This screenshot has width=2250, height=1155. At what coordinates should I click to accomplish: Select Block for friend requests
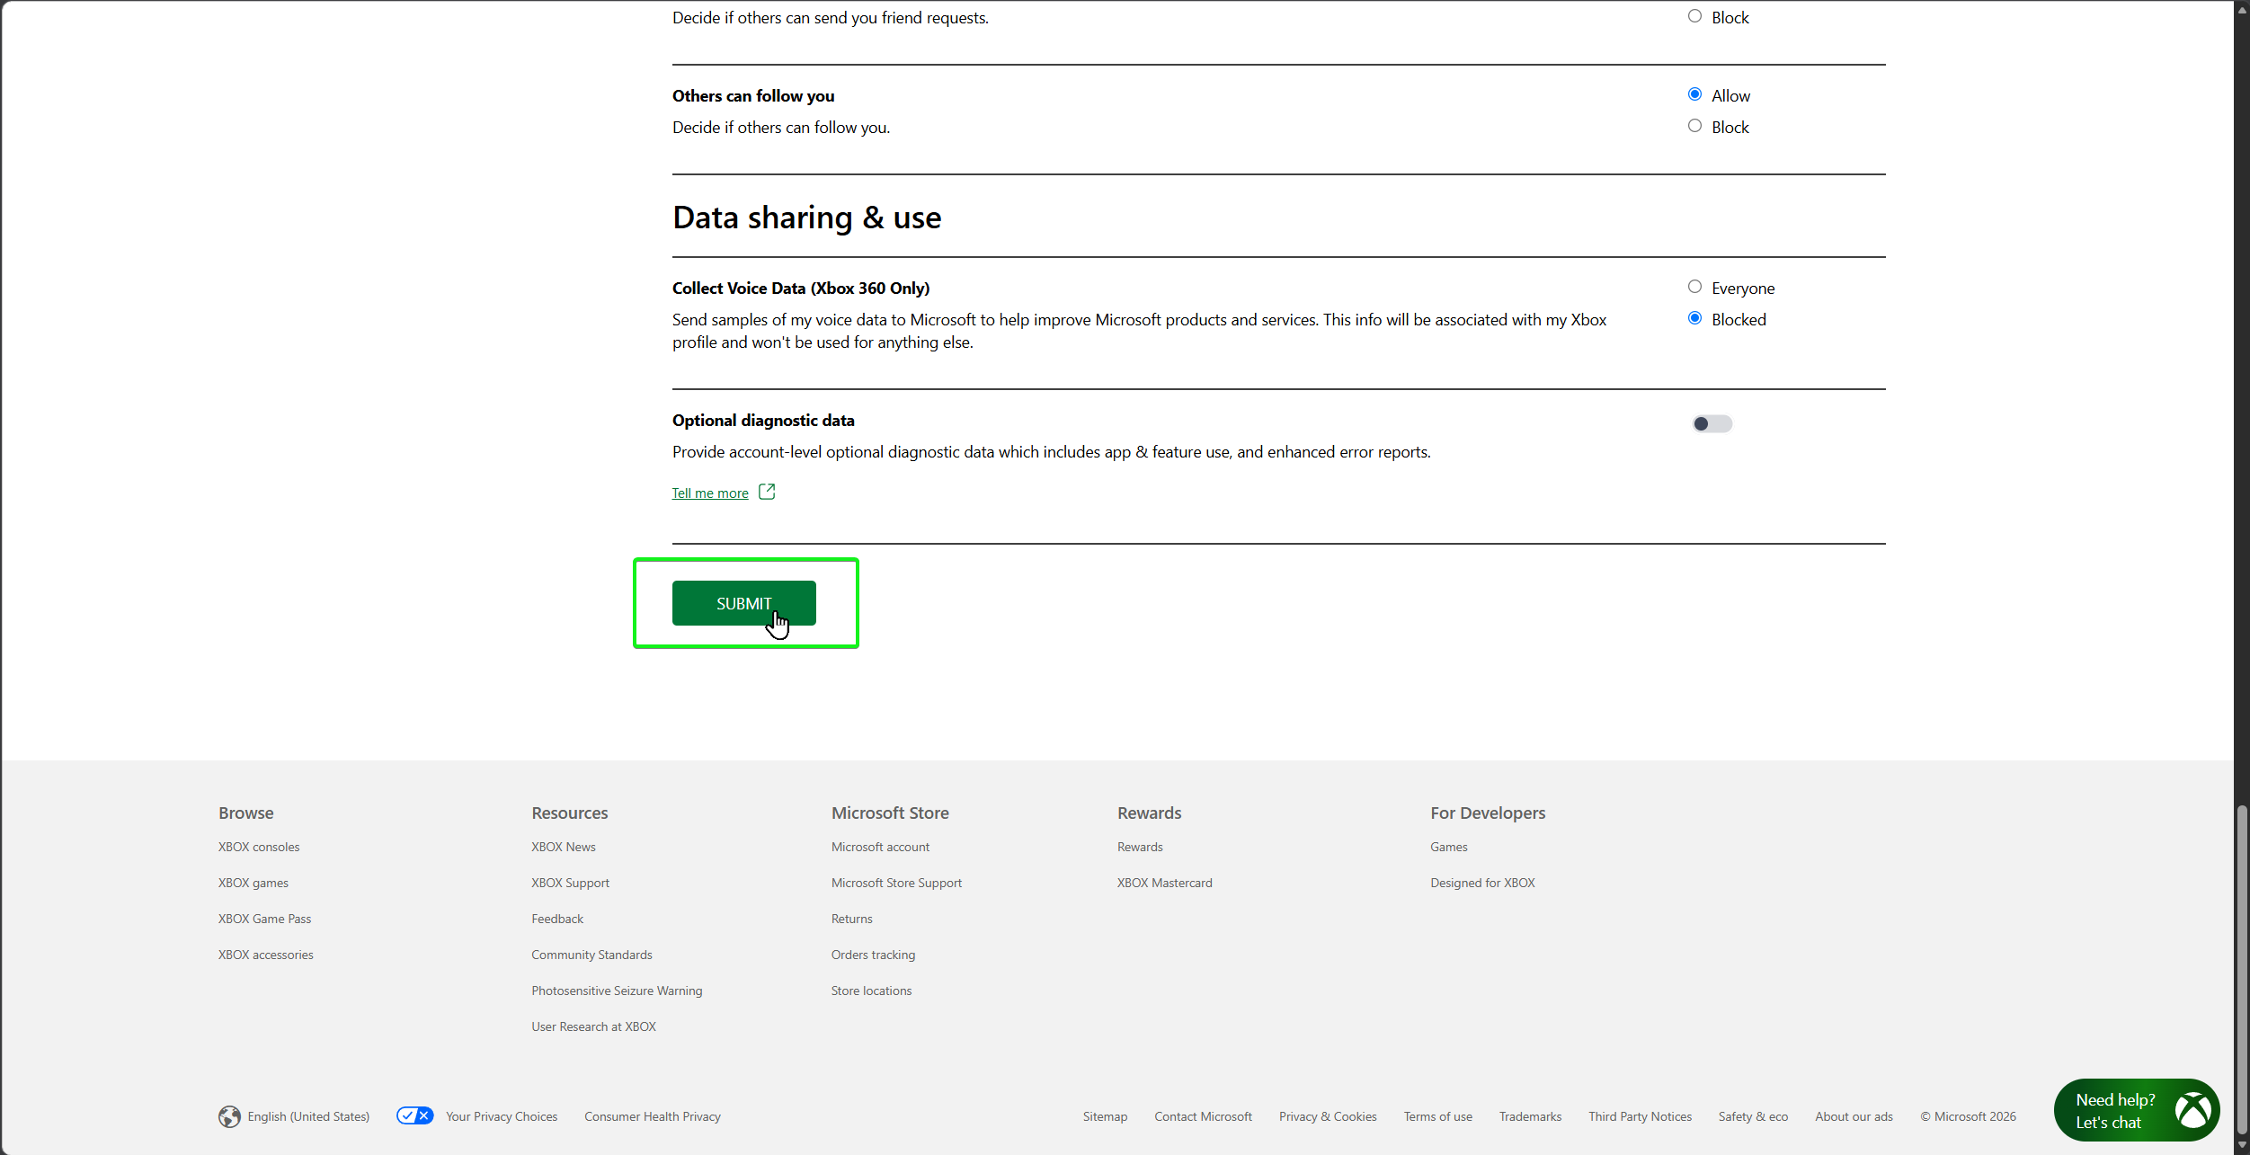coord(1694,16)
